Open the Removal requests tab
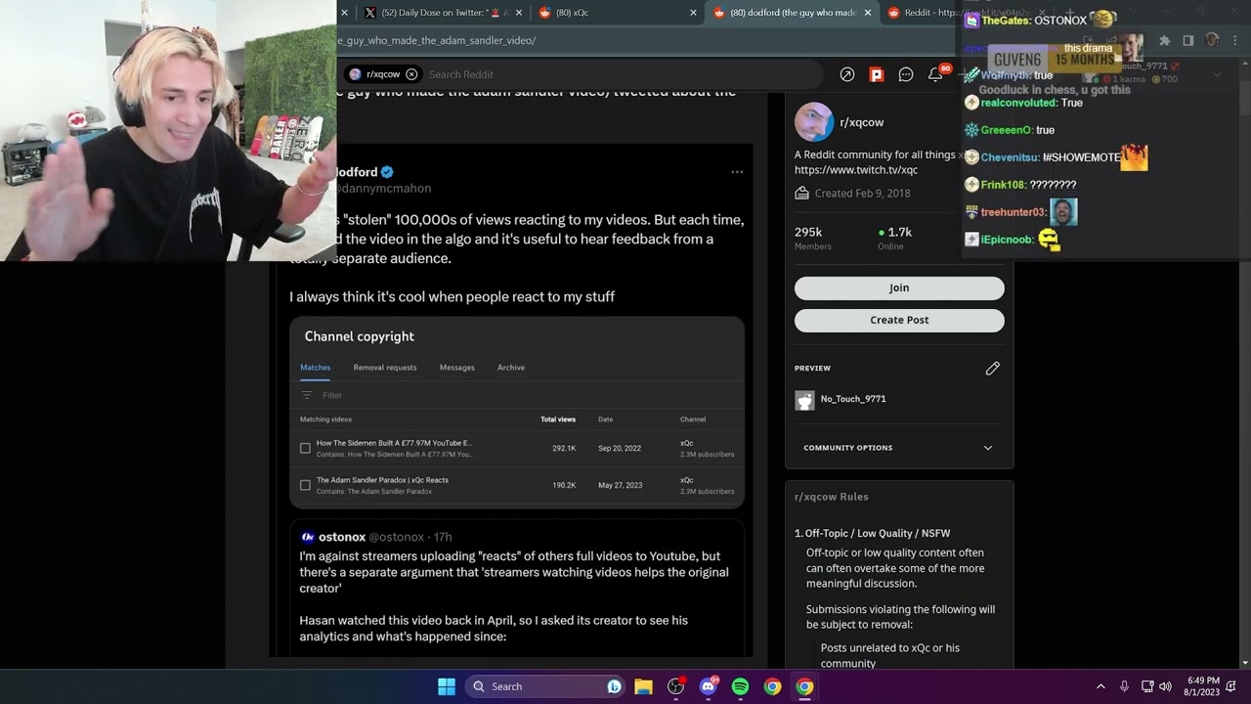 point(385,368)
